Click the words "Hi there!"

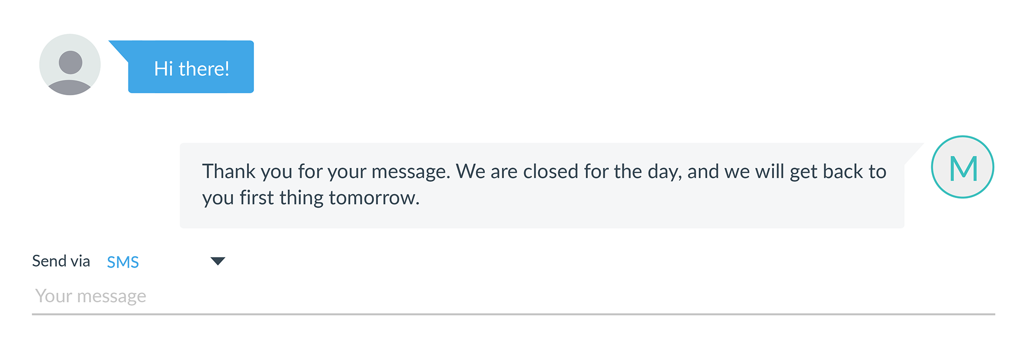[x=192, y=69]
